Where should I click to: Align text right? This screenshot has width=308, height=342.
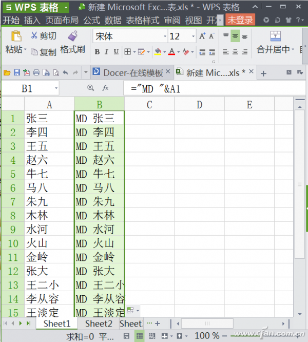point(244,52)
